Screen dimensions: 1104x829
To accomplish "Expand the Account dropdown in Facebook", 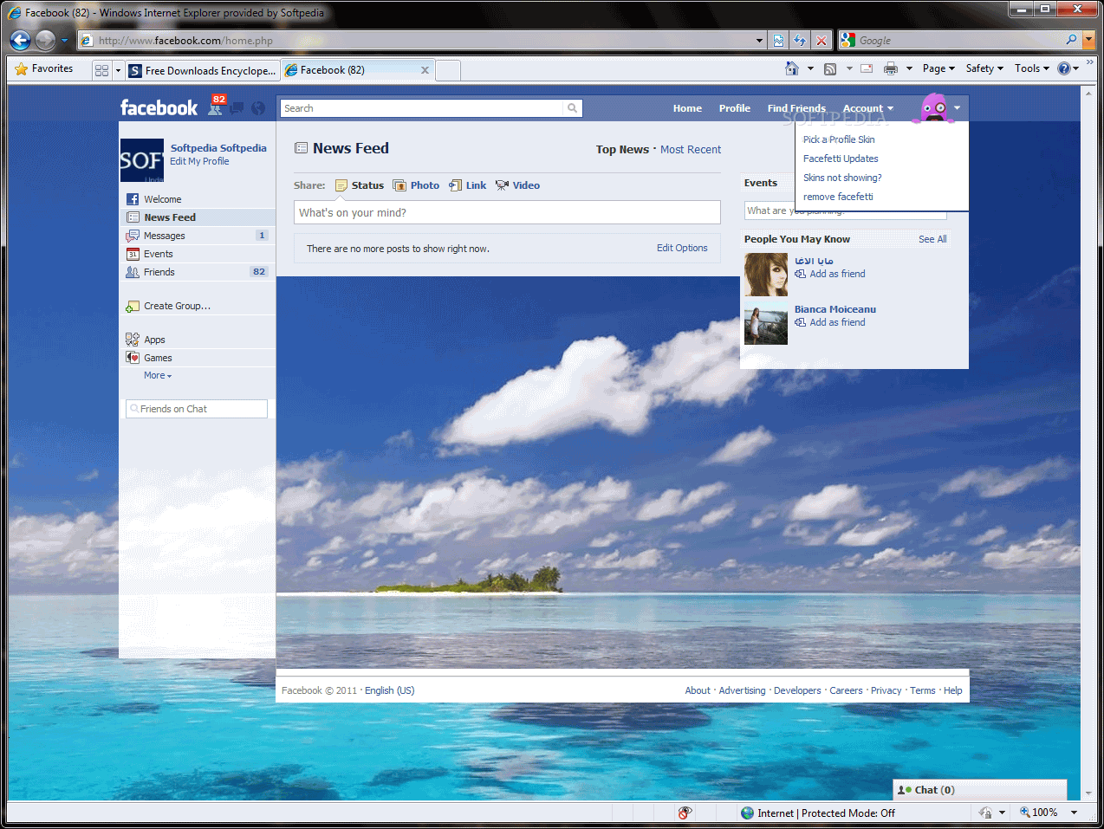I will click(x=868, y=108).
